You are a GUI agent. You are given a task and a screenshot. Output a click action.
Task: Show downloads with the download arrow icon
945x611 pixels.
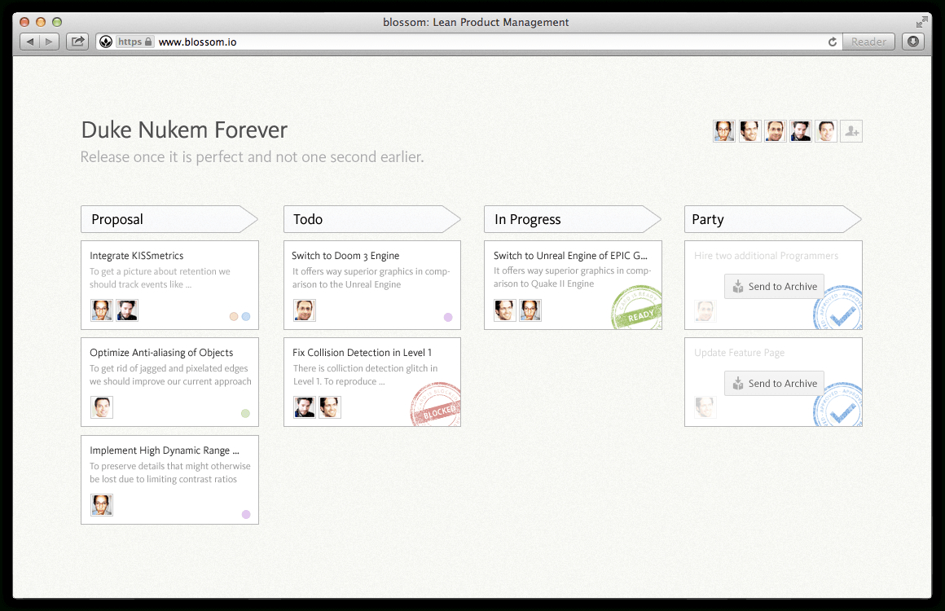pos(913,42)
